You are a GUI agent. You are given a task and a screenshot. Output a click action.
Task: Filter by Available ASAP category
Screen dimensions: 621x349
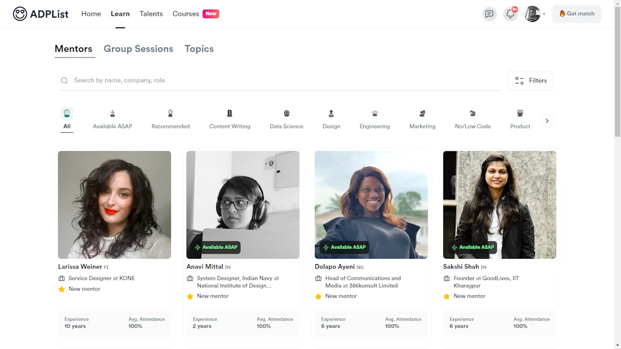pos(112,113)
